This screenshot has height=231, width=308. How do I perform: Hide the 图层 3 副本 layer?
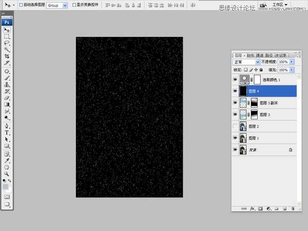pos(236,103)
